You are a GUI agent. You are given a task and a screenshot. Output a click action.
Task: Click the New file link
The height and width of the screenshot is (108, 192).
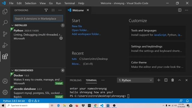pyautogui.click(x=77, y=26)
